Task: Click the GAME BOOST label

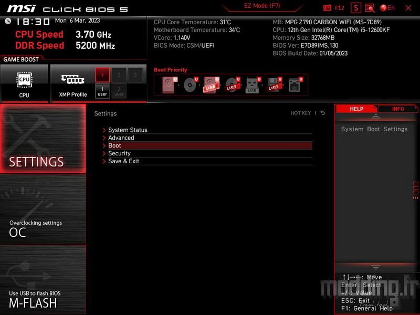Action: pos(21,59)
